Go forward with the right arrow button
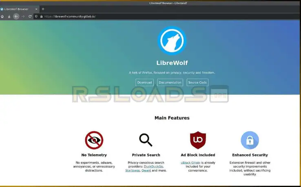 coord(23,16)
